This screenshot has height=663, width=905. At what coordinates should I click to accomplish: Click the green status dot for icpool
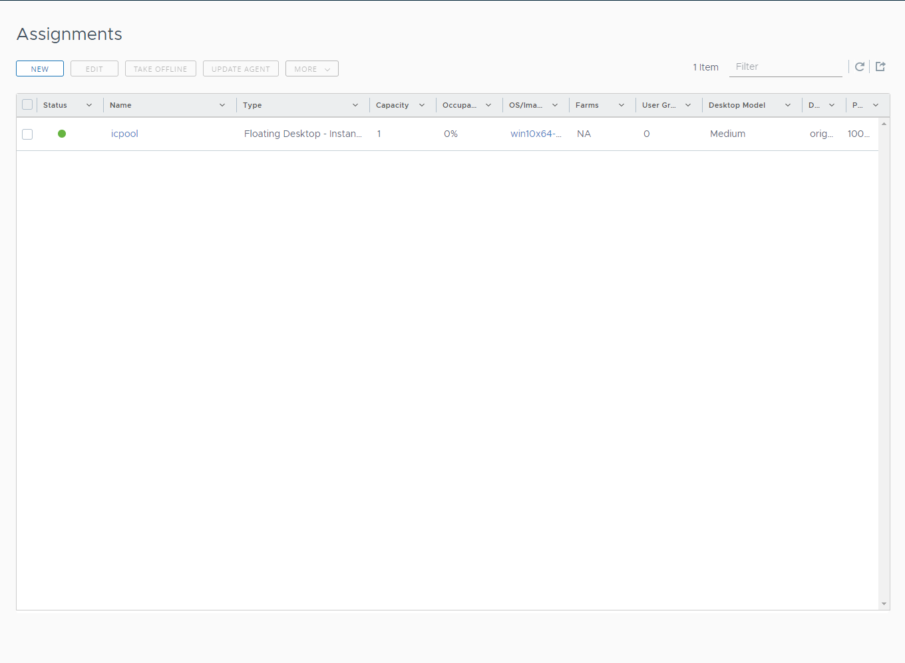(62, 134)
